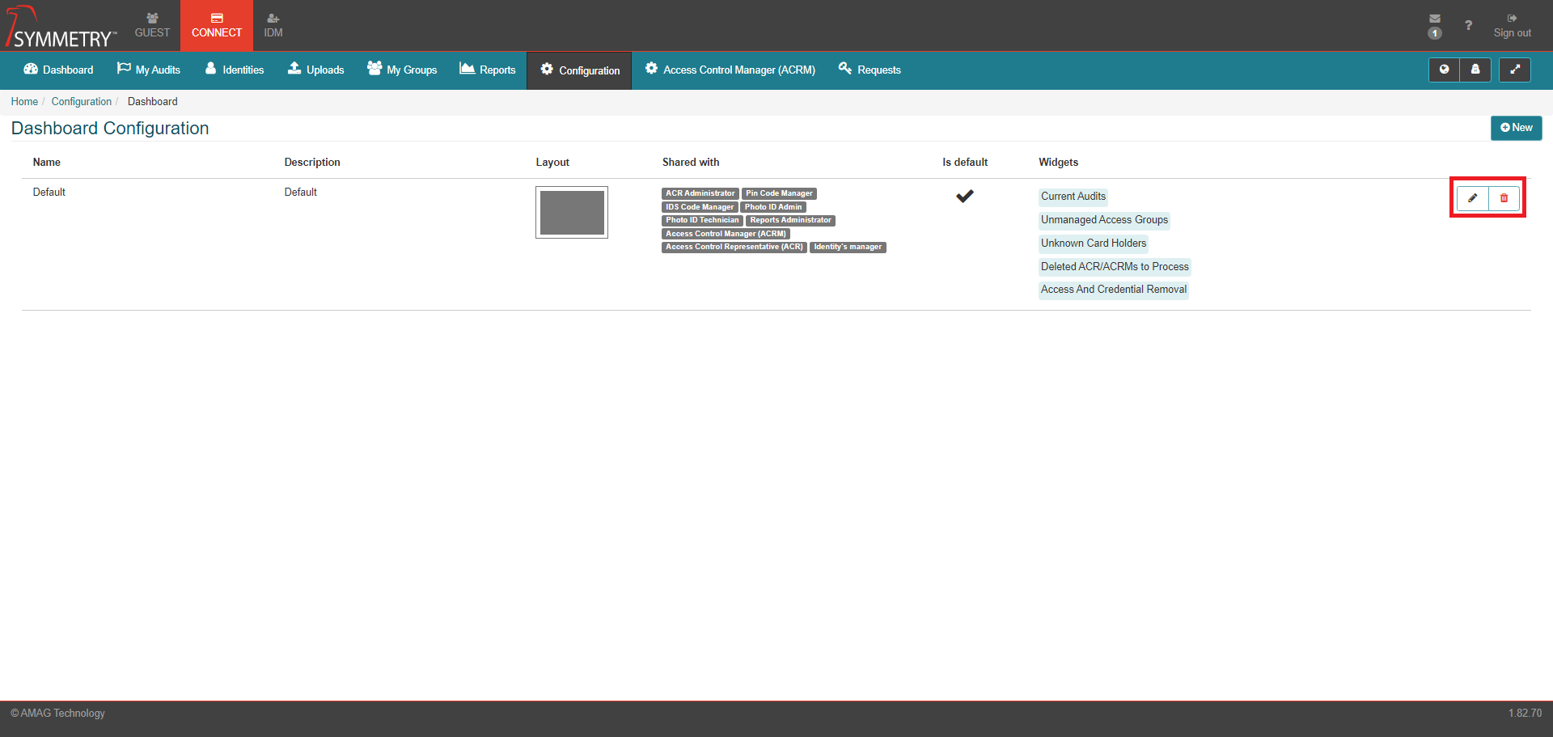Click the Reports Administrator role tag
The height and width of the screenshot is (737, 1553).
[790, 220]
